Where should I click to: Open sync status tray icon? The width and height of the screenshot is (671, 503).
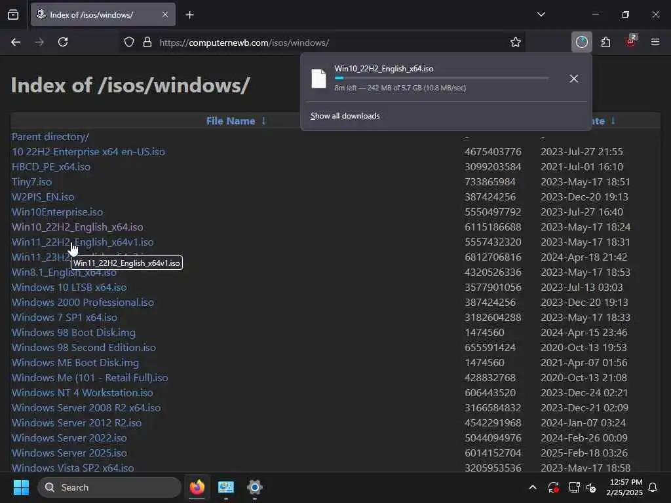pos(553,487)
